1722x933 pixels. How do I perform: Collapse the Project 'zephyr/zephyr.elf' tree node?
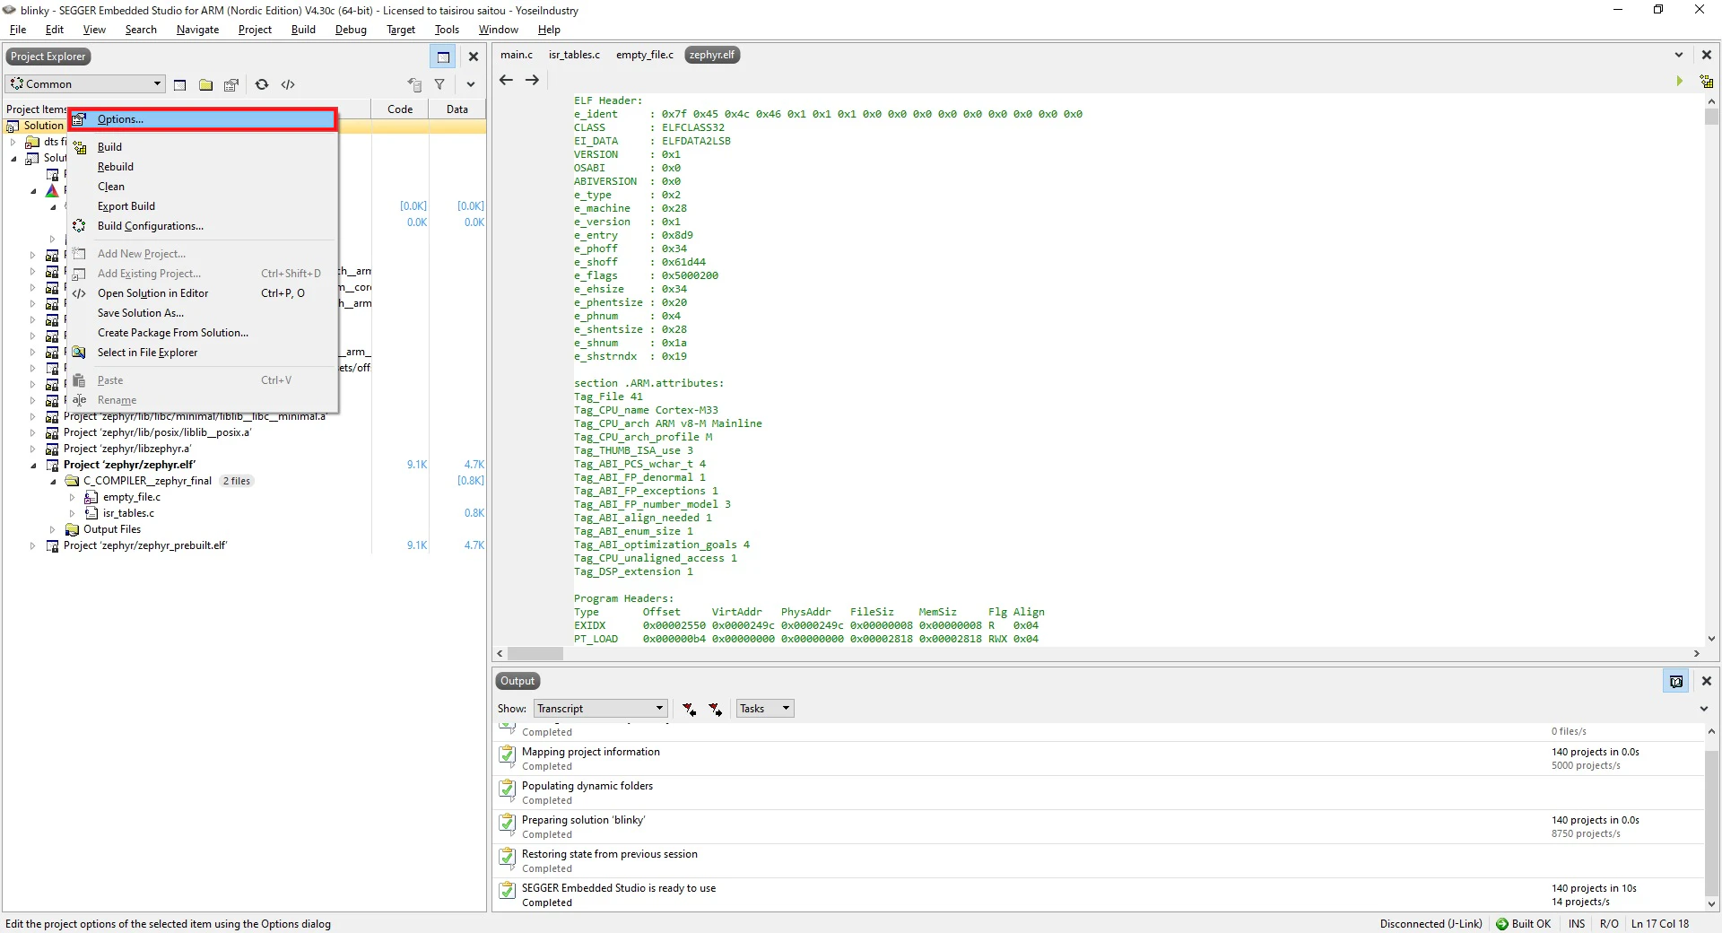coord(33,466)
